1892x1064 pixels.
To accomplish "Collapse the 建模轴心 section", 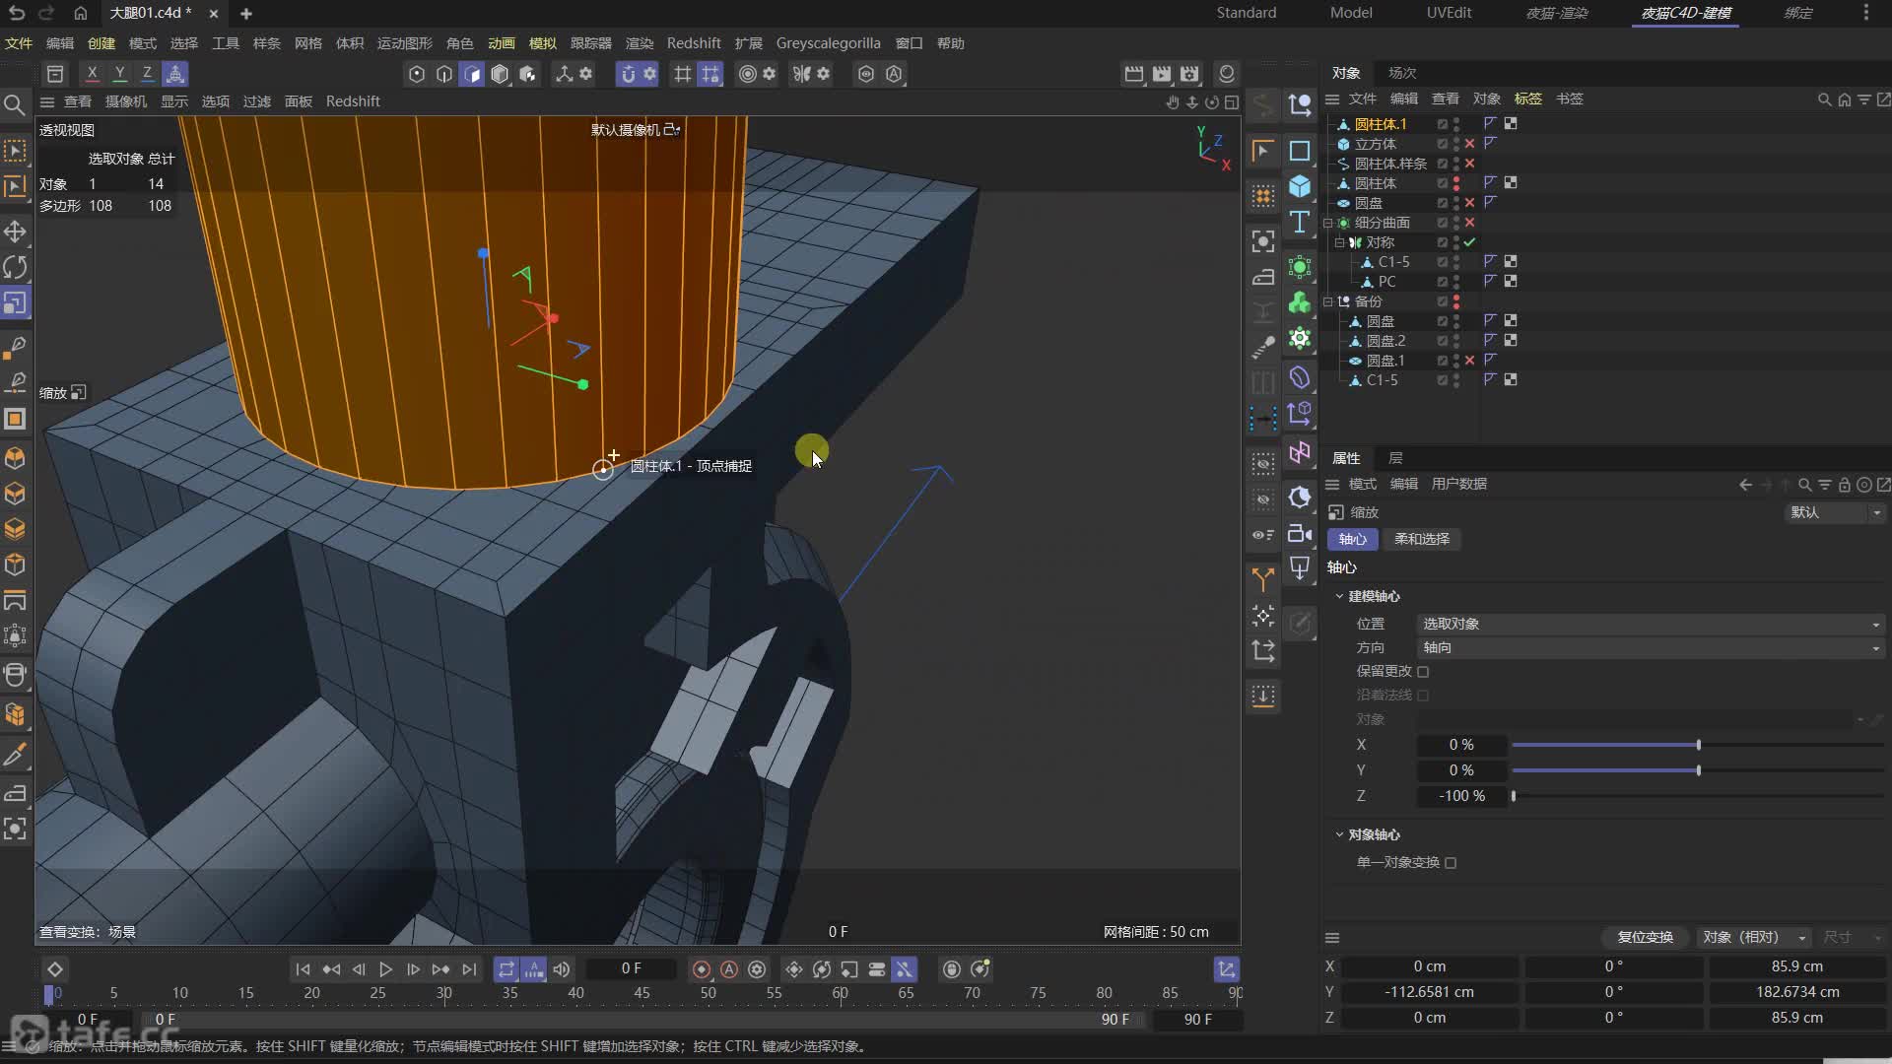I will [x=1339, y=596].
